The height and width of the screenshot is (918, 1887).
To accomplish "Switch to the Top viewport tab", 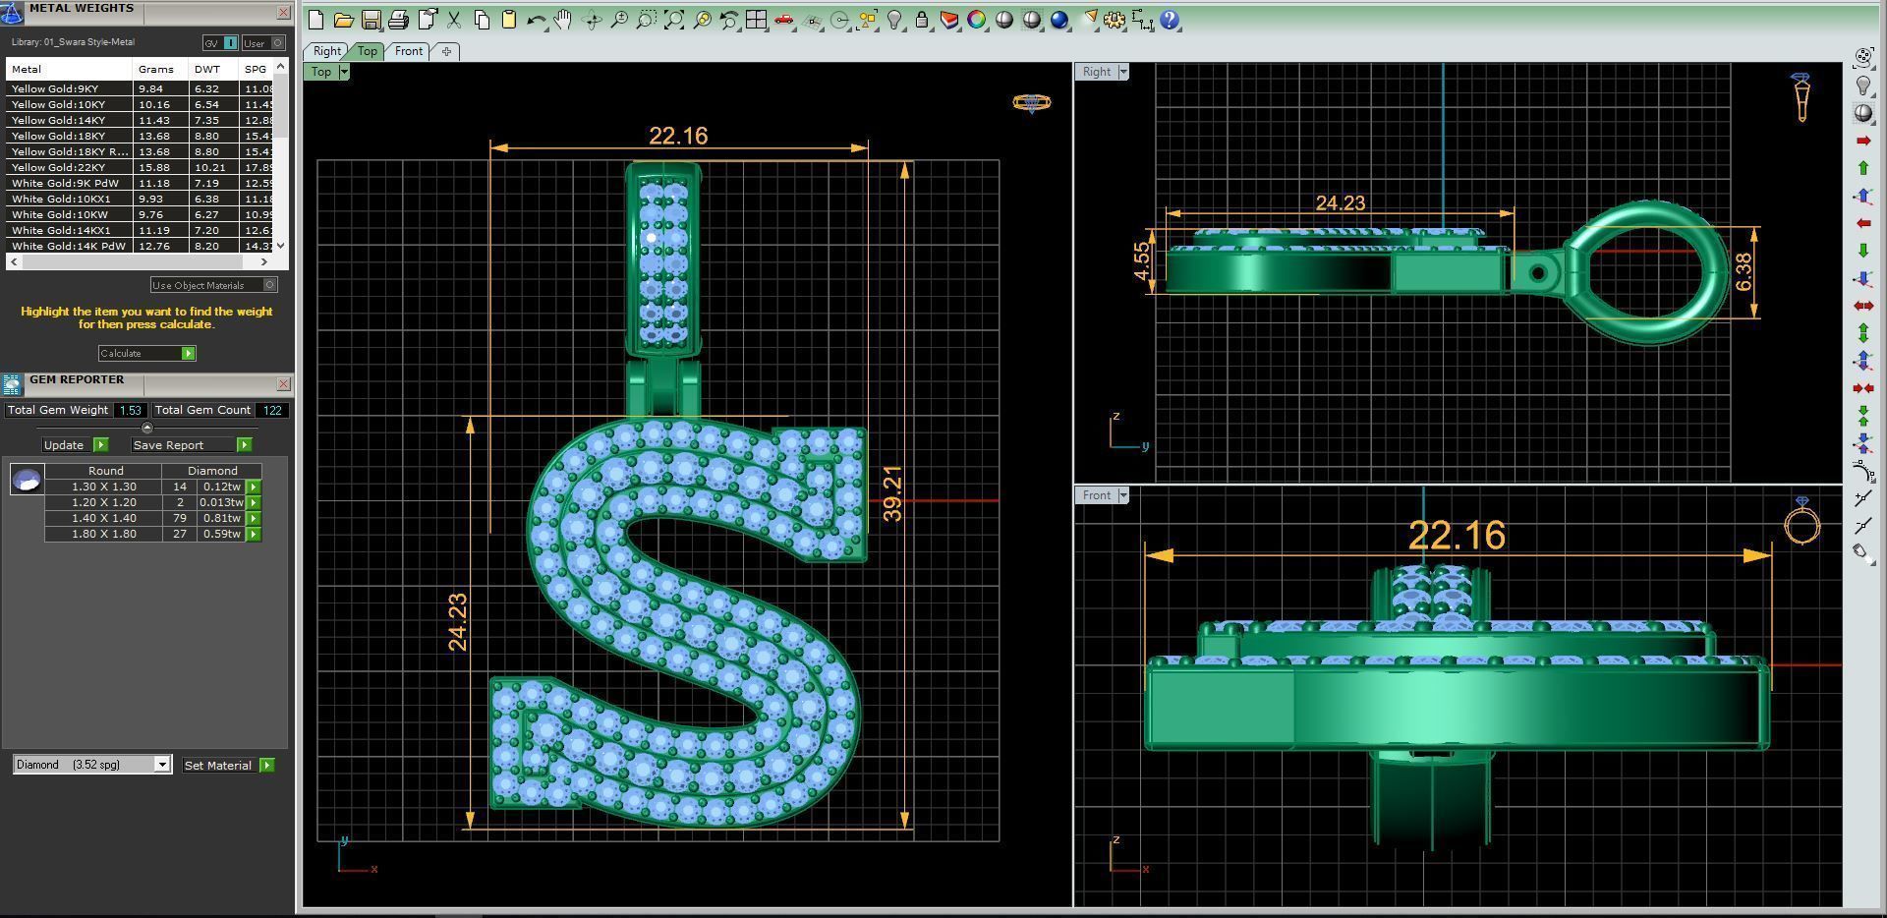I will (367, 51).
